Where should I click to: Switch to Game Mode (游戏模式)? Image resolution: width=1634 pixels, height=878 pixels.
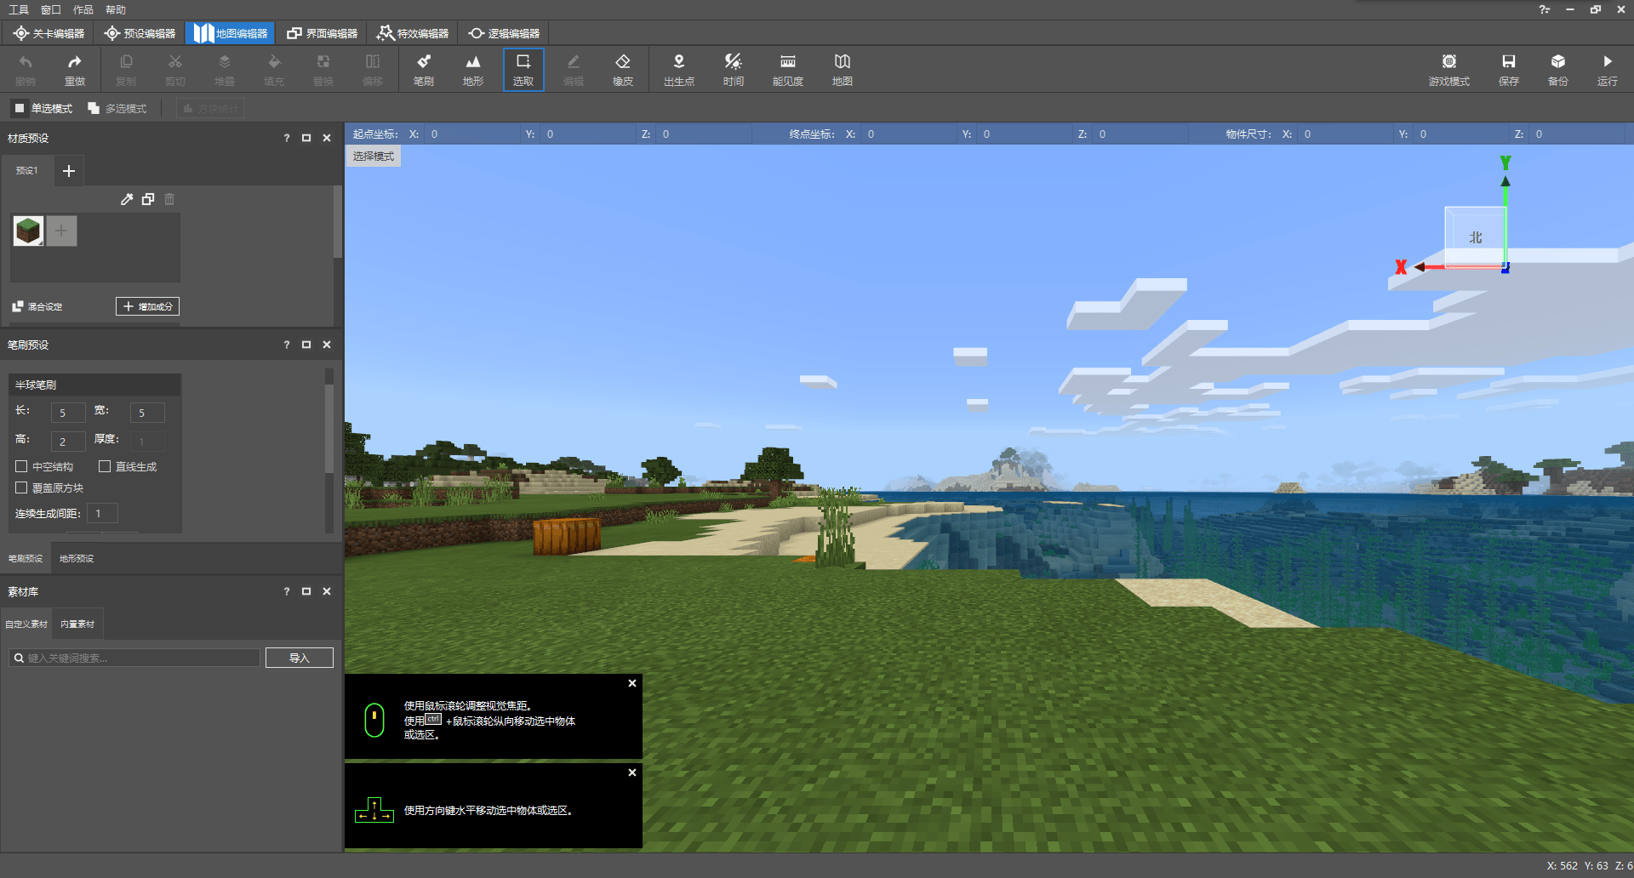click(x=1449, y=69)
